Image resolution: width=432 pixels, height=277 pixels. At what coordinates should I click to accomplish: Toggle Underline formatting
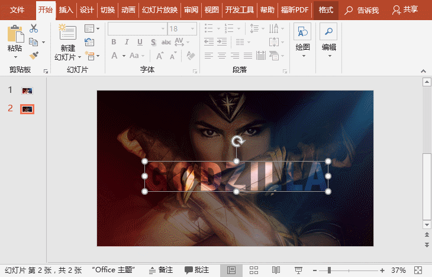(139, 42)
